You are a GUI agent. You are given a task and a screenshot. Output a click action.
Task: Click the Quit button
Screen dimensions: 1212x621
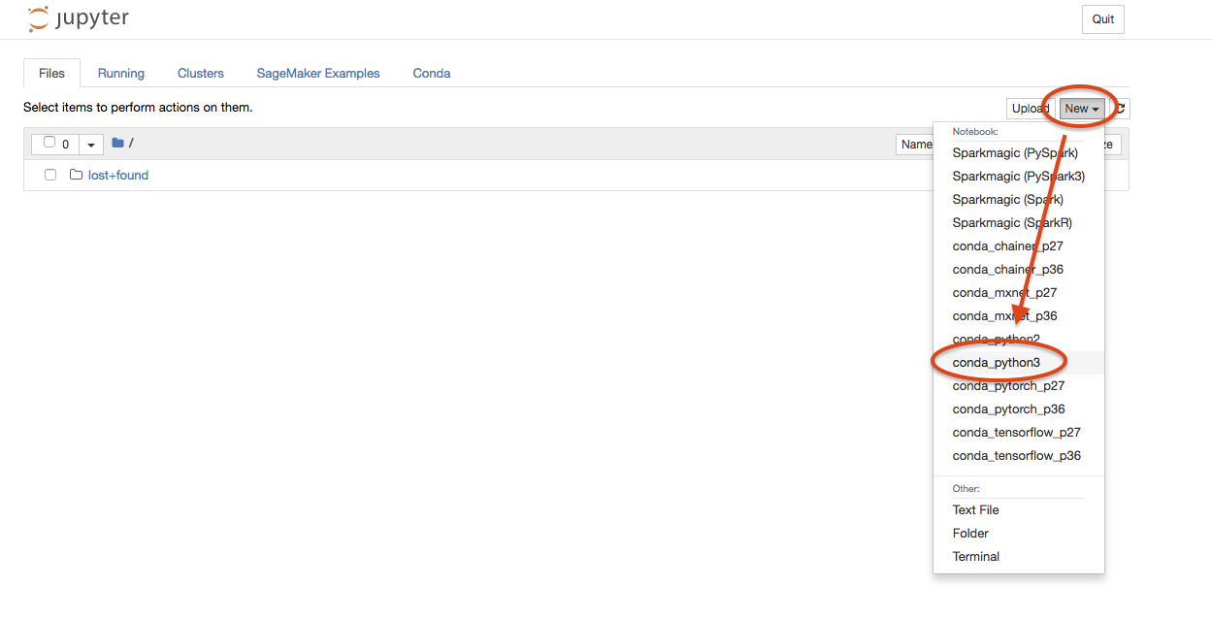tap(1103, 19)
